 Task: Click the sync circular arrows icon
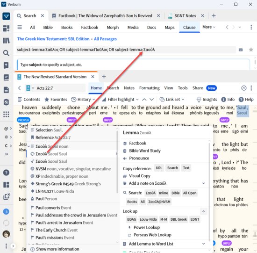tap(6, 223)
